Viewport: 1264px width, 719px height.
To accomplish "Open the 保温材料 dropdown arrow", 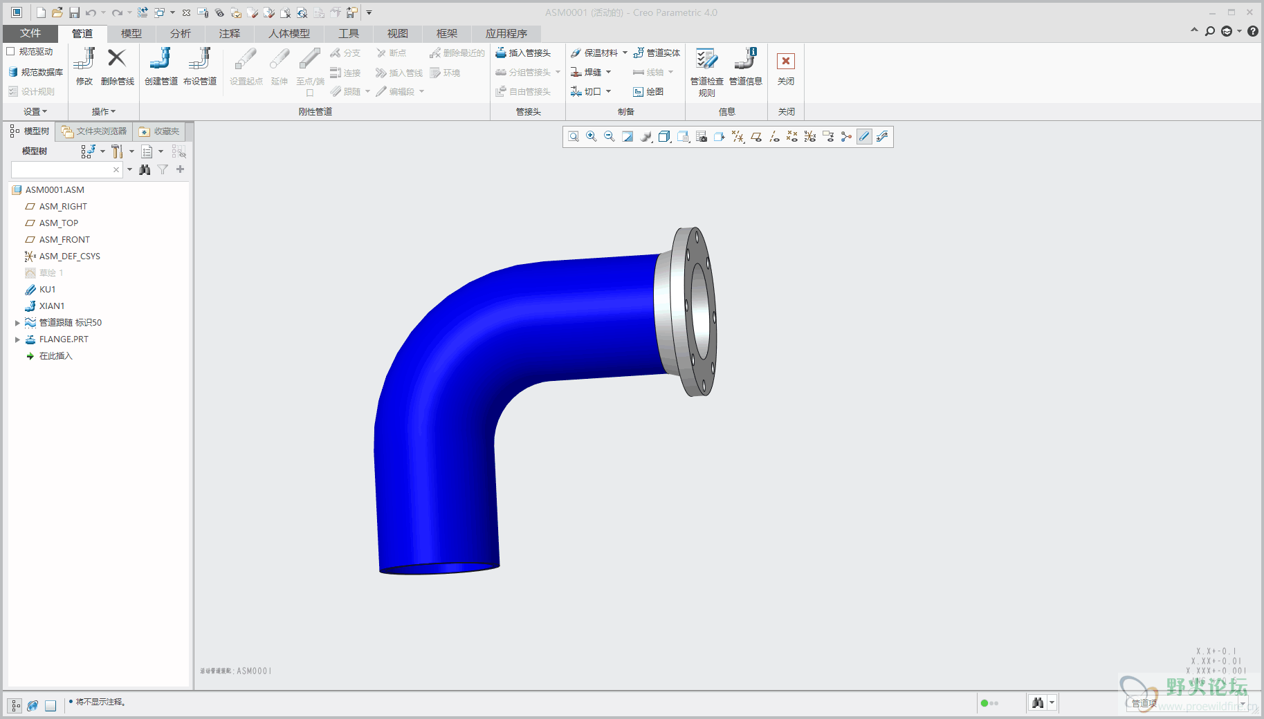I will click(625, 53).
